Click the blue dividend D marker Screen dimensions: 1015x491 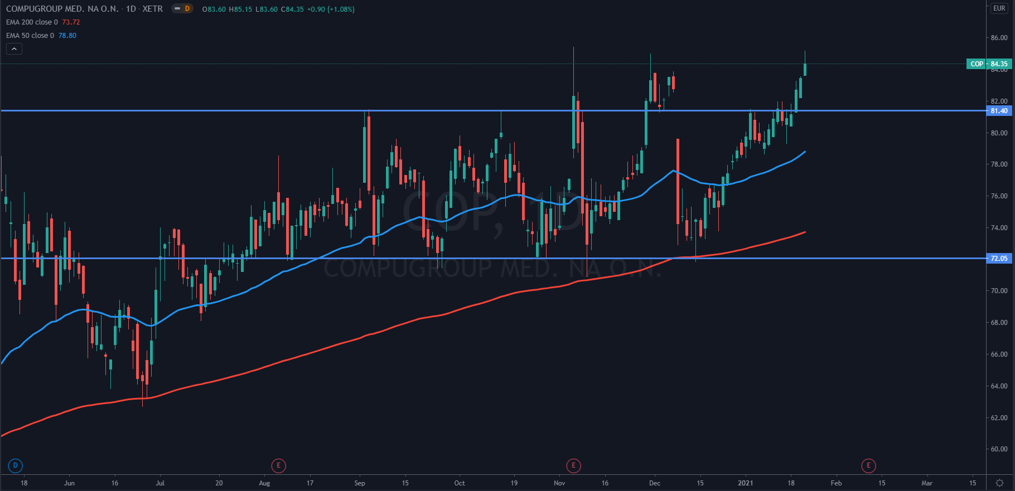pyautogui.click(x=16, y=465)
